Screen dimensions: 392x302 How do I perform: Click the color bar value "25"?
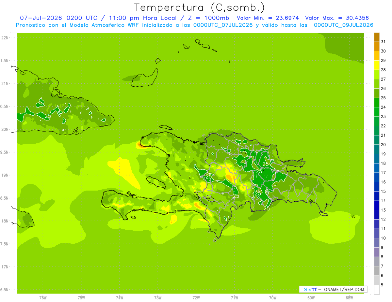pos(384,98)
